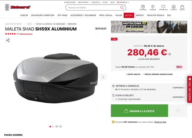Click the price info question mark icon
The height and width of the screenshot is (138, 192).
170,54
